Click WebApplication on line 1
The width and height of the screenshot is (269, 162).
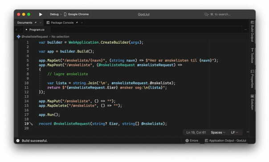(x=84, y=42)
